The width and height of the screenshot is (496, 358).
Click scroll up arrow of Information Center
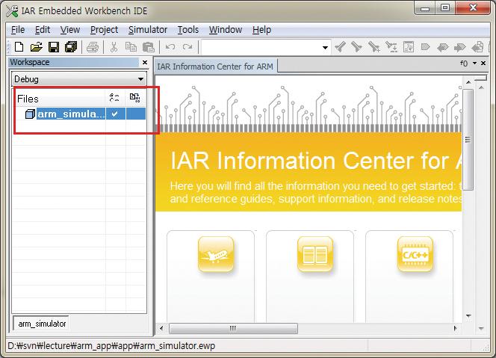[468, 82]
